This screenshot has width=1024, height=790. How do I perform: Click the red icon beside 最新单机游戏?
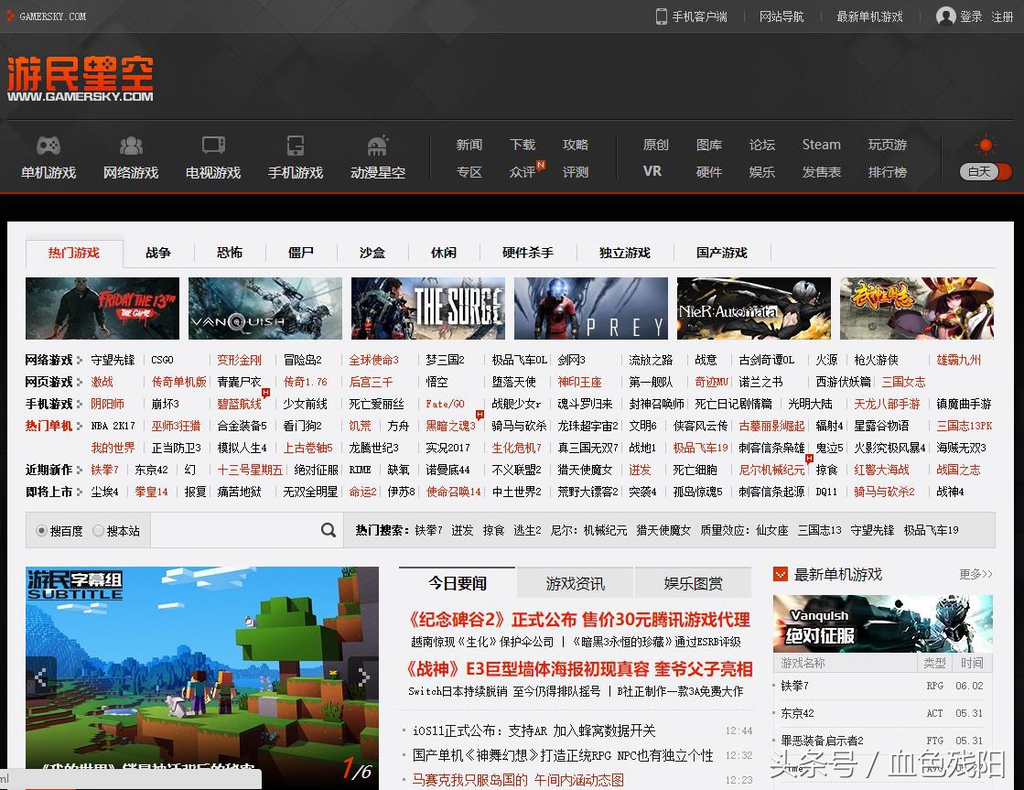781,574
